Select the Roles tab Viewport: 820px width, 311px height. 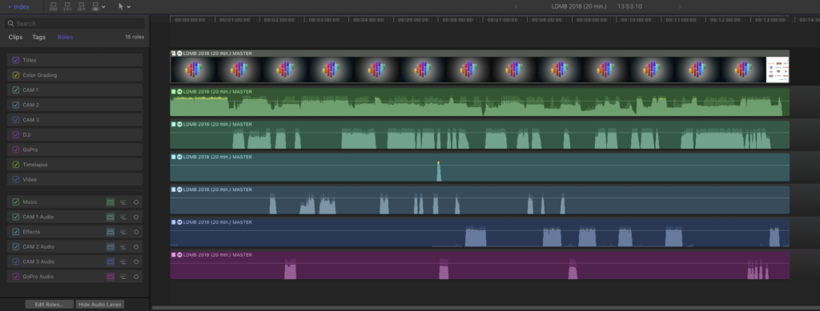click(x=66, y=37)
